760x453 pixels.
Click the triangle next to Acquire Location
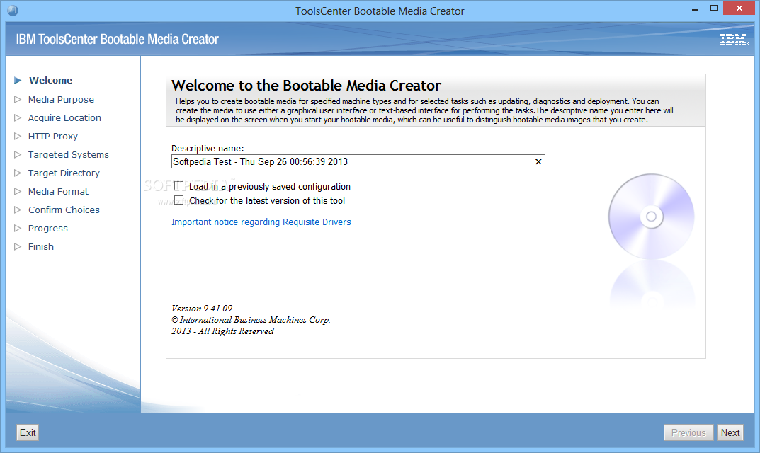tap(18, 117)
